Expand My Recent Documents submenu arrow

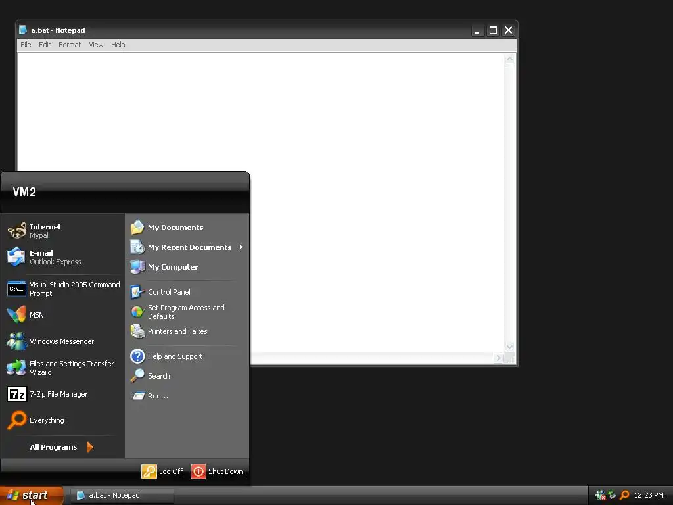click(x=241, y=247)
